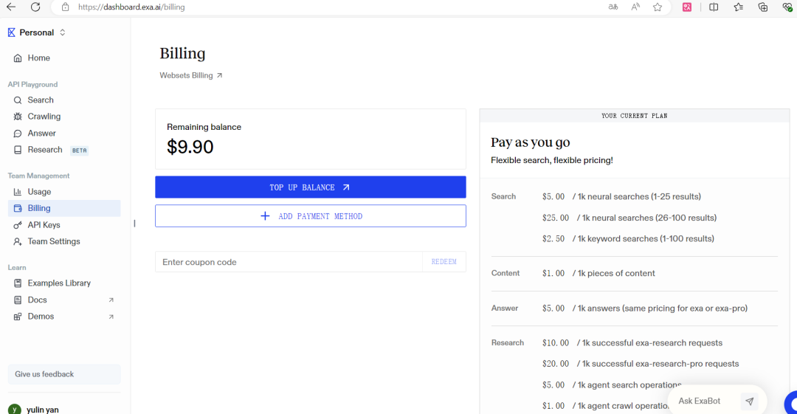This screenshot has width=797, height=414.
Task: Open Demos link in sidebar
Action: (64, 317)
